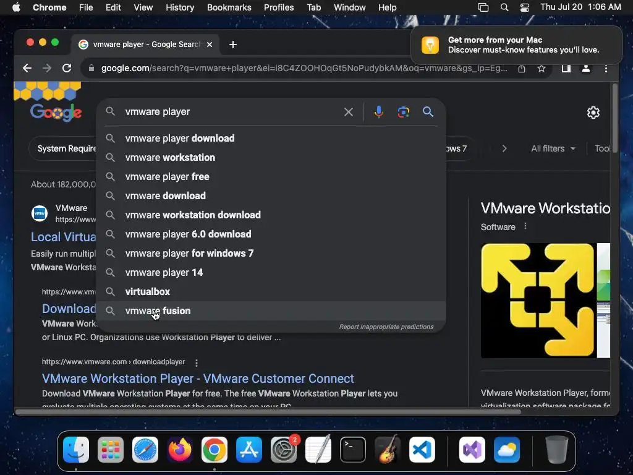Open Visual Studio purple icon in dock
The image size is (633, 475).
click(x=472, y=450)
